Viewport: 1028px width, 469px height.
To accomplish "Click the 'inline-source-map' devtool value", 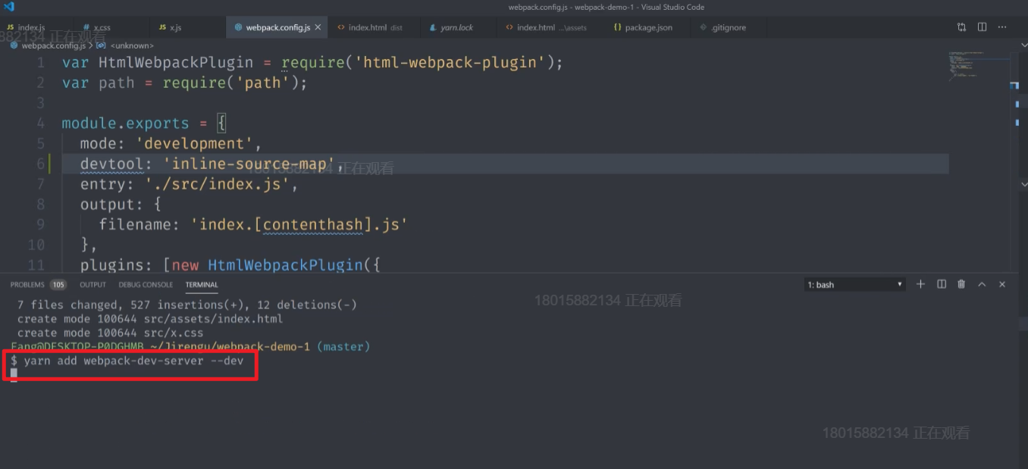I will point(249,164).
